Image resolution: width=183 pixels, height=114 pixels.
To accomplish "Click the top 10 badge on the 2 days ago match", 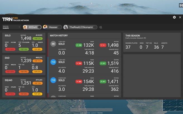I will [x=53, y=80].
